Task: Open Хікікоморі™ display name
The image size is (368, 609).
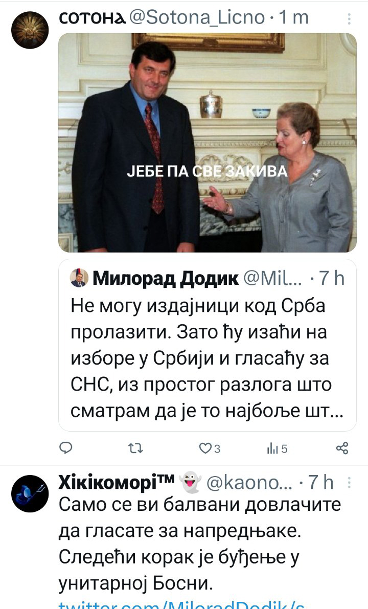Action: click(x=117, y=482)
